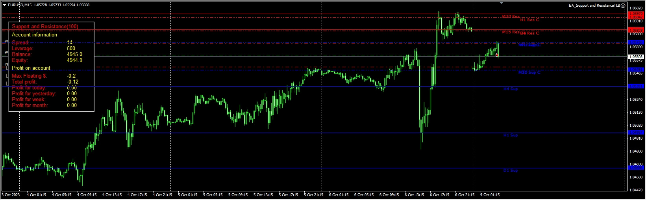This screenshot has width=646, height=200.
Task: Click the Profit for today label
Action: [x=29, y=87]
